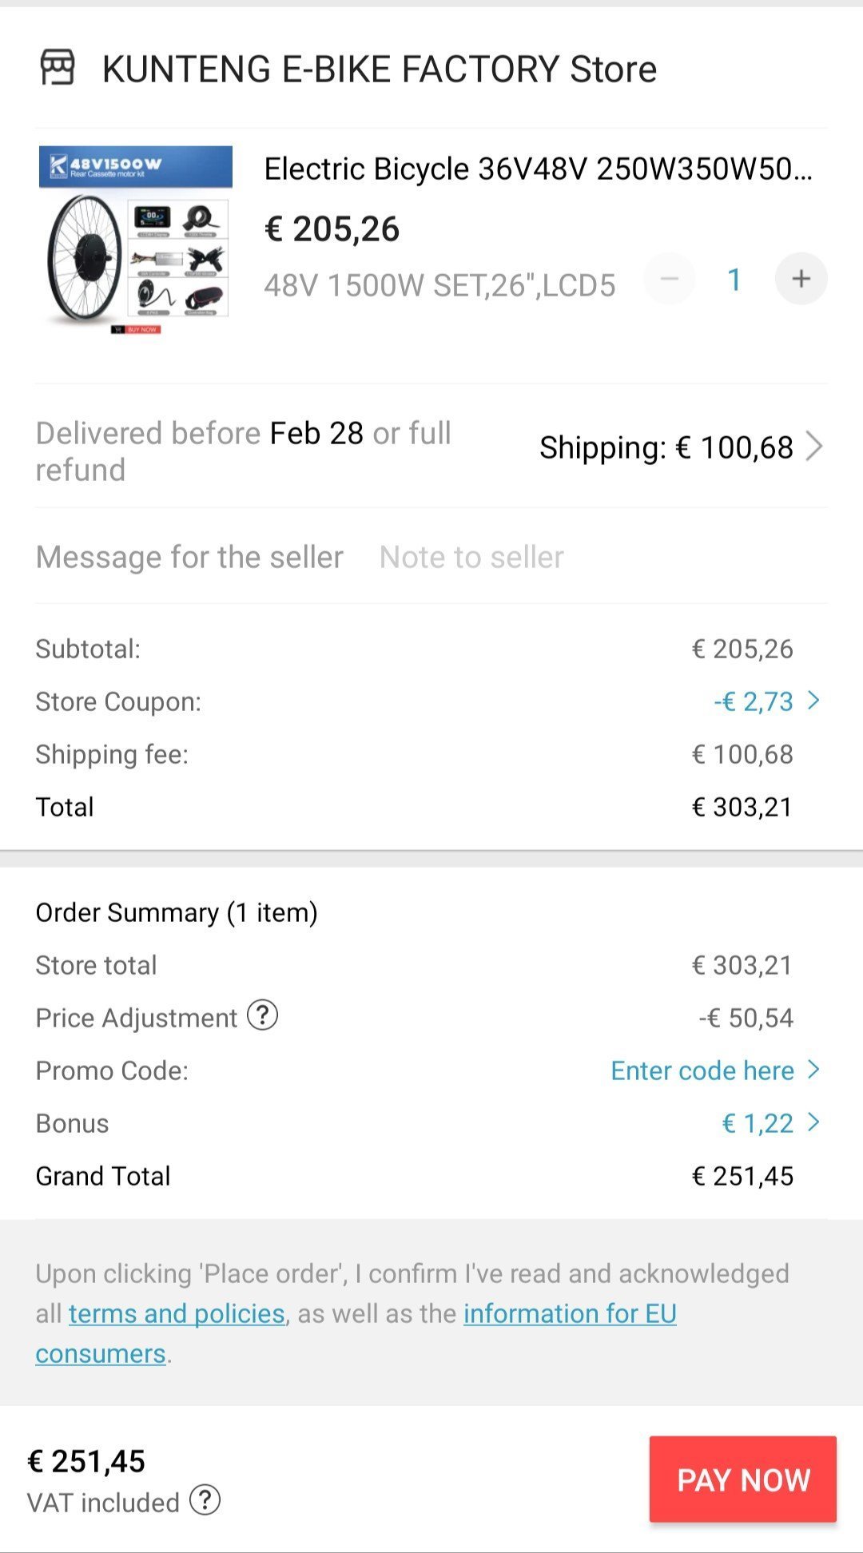Open Bonus chevron next to € 1,22
Image resolution: width=863 pixels, height=1553 pixels.
tap(813, 1122)
